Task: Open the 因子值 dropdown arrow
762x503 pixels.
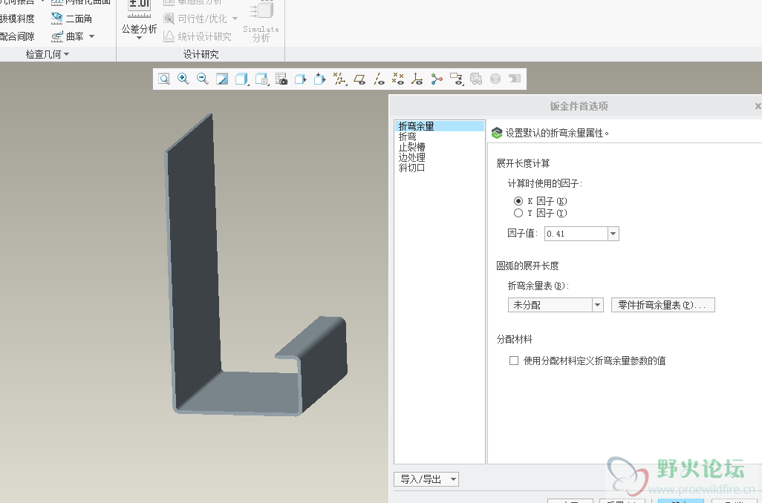Action: click(613, 234)
